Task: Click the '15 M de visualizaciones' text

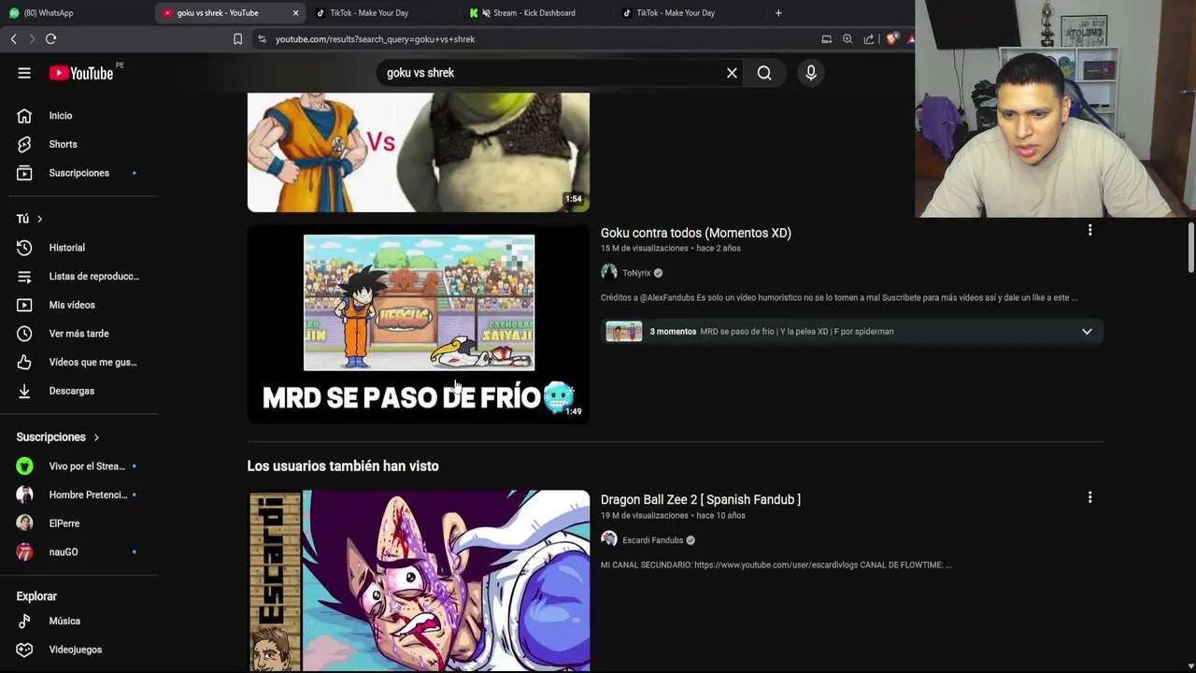Action: [x=644, y=249]
